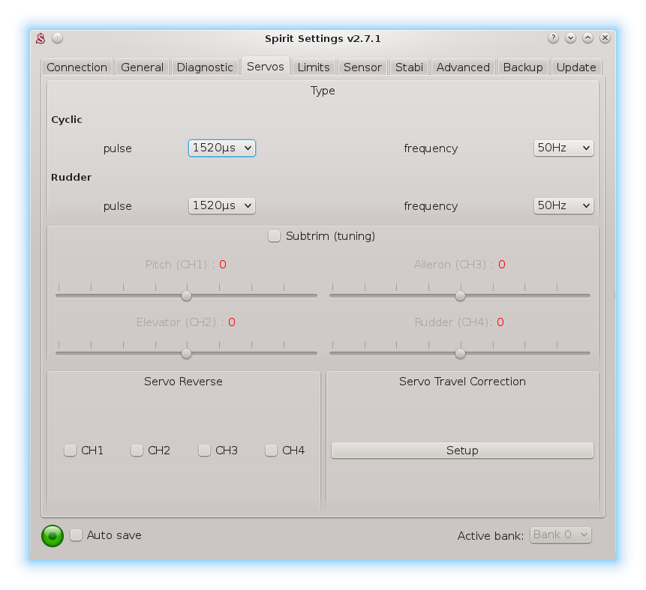Click the Pitch (CH1) subtrim slider handle

(187, 295)
